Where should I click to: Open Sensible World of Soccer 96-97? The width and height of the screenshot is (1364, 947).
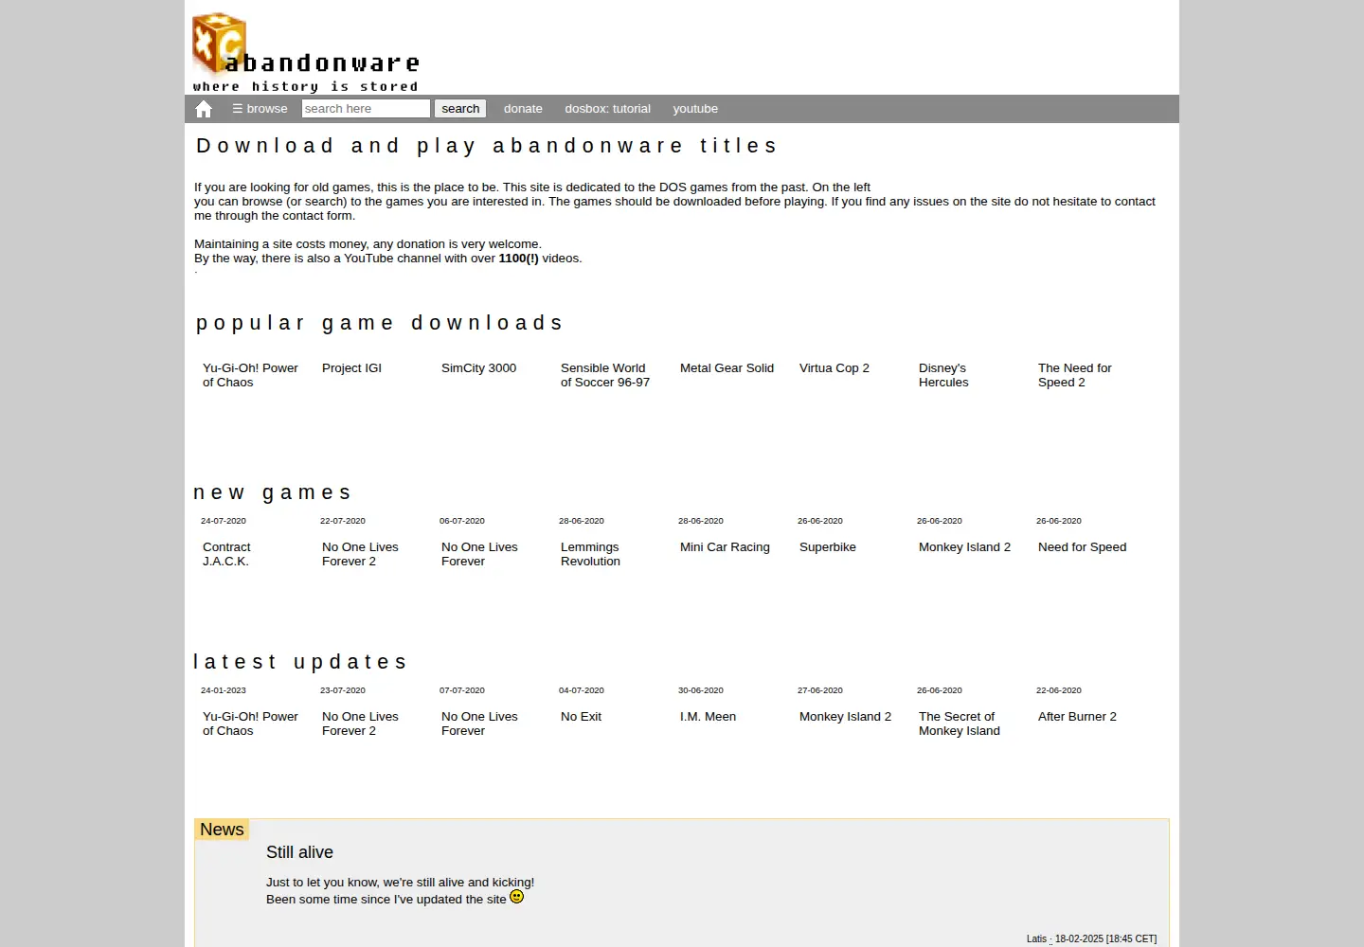pos(605,375)
